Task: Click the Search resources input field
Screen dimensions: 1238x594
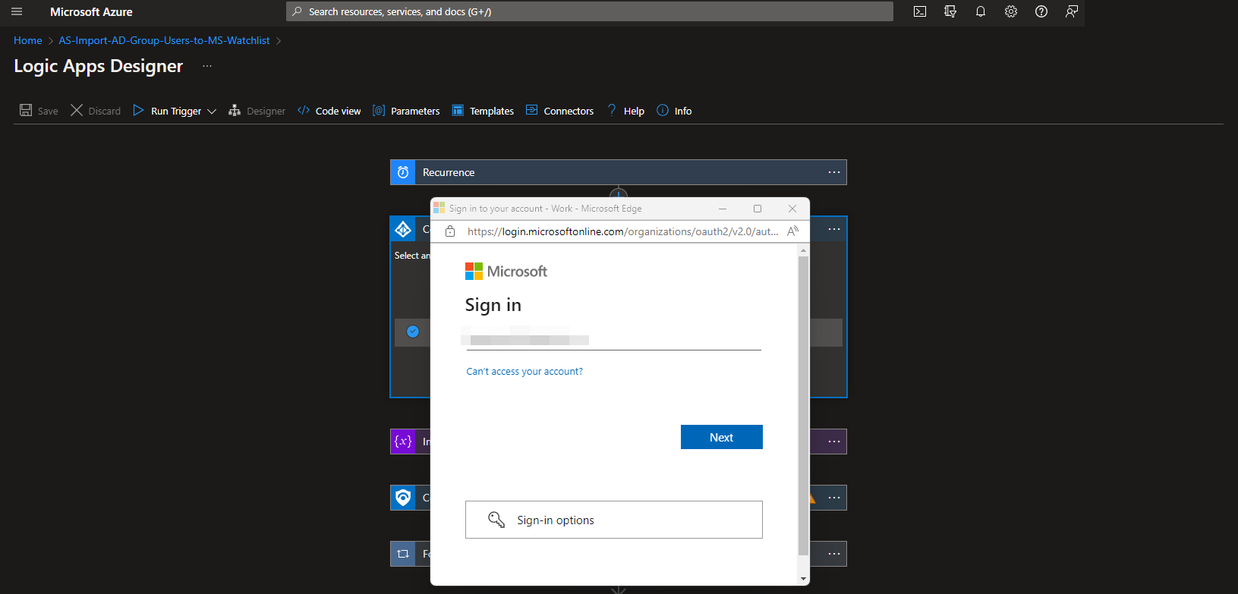Action: point(590,11)
